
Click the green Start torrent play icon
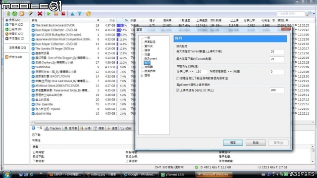point(49,14)
